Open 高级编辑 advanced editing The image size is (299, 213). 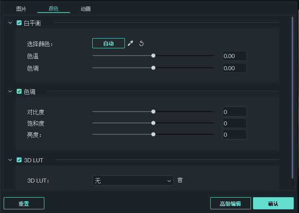point(230,203)
